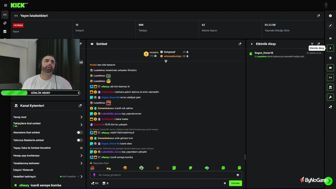This screenshot has width=336, height=189.
Task: Click the Günlük Hedef progress bar
Action: pos(40,93)
